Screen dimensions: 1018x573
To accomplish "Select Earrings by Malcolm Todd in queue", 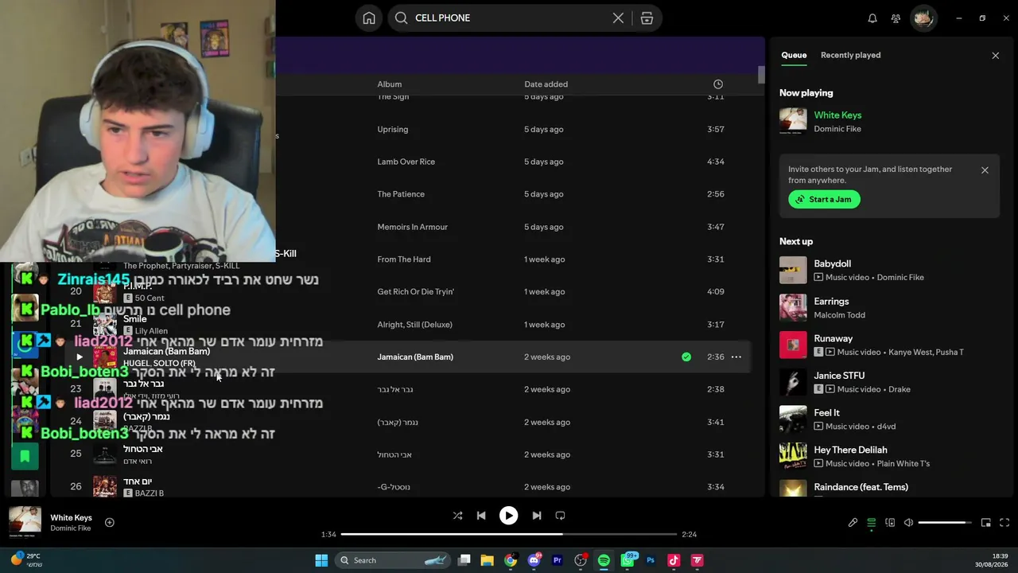I will click(889, 308).
